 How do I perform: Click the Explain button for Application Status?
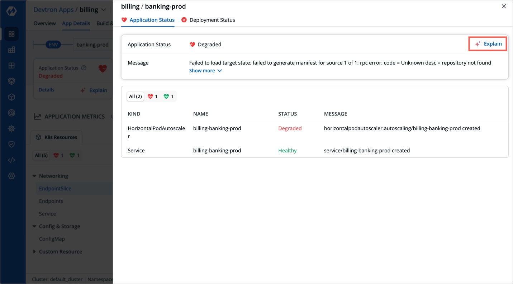488,44
